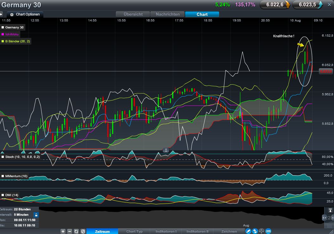Click the 80,00% Stoch level label
Image resolution: width=334 pixels, height=234 pixels.
click(x=327, y=157)
